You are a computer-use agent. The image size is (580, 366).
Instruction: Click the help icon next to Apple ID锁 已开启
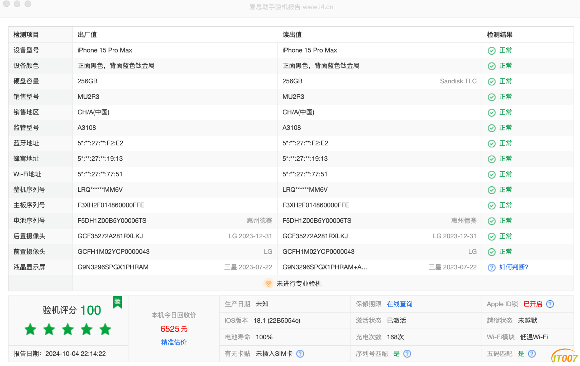coord(550,304)
